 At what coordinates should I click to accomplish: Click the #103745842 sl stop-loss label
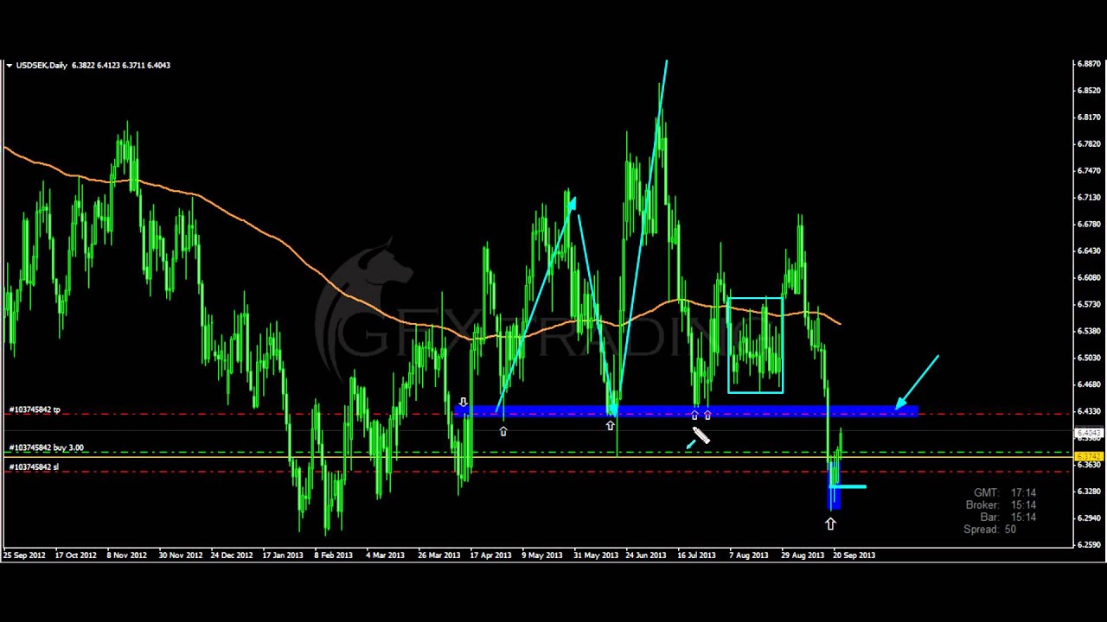[x=34, y=467]
